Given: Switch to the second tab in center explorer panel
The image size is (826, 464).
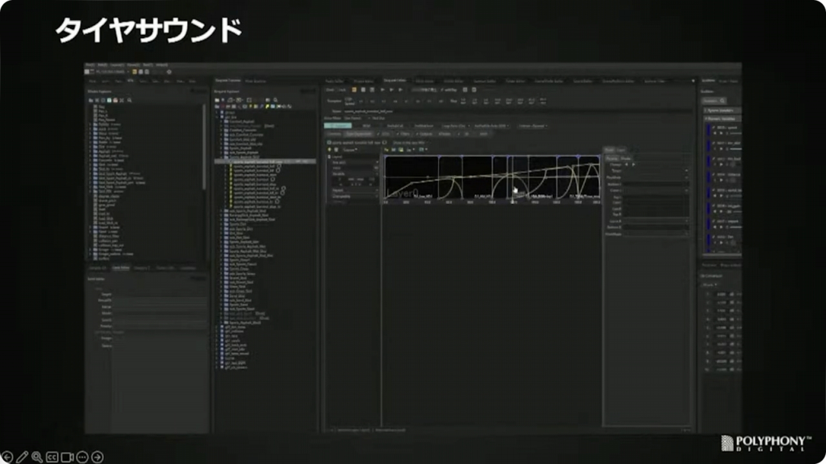Looking at the screenshot, I should click(x=256, y=81).
